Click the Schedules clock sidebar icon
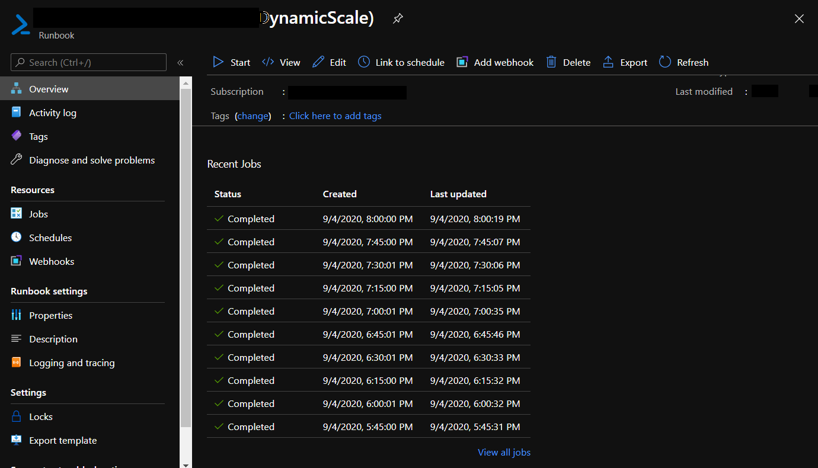The height and width of the screenshot is (468, 818). [x=17, y=238]
